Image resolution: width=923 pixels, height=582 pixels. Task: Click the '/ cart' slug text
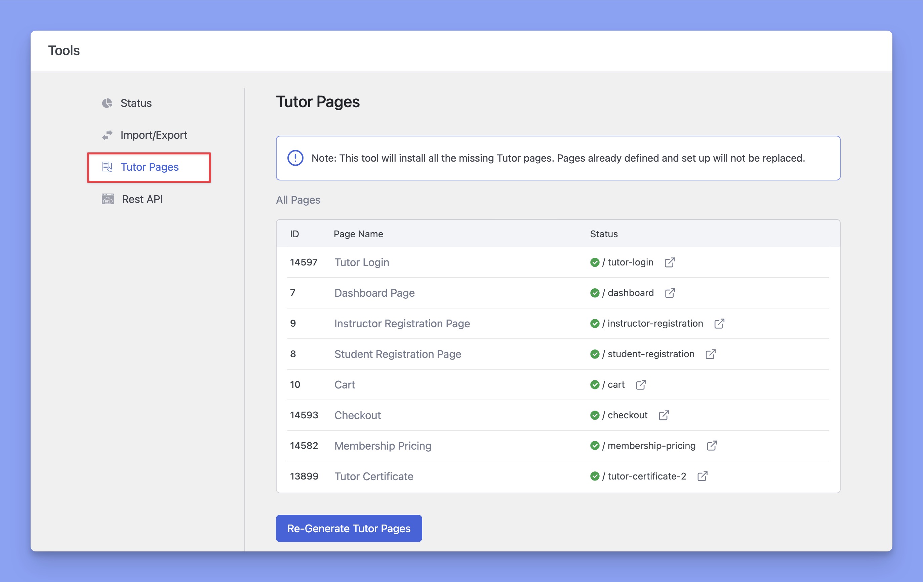[x=613, y=384]
